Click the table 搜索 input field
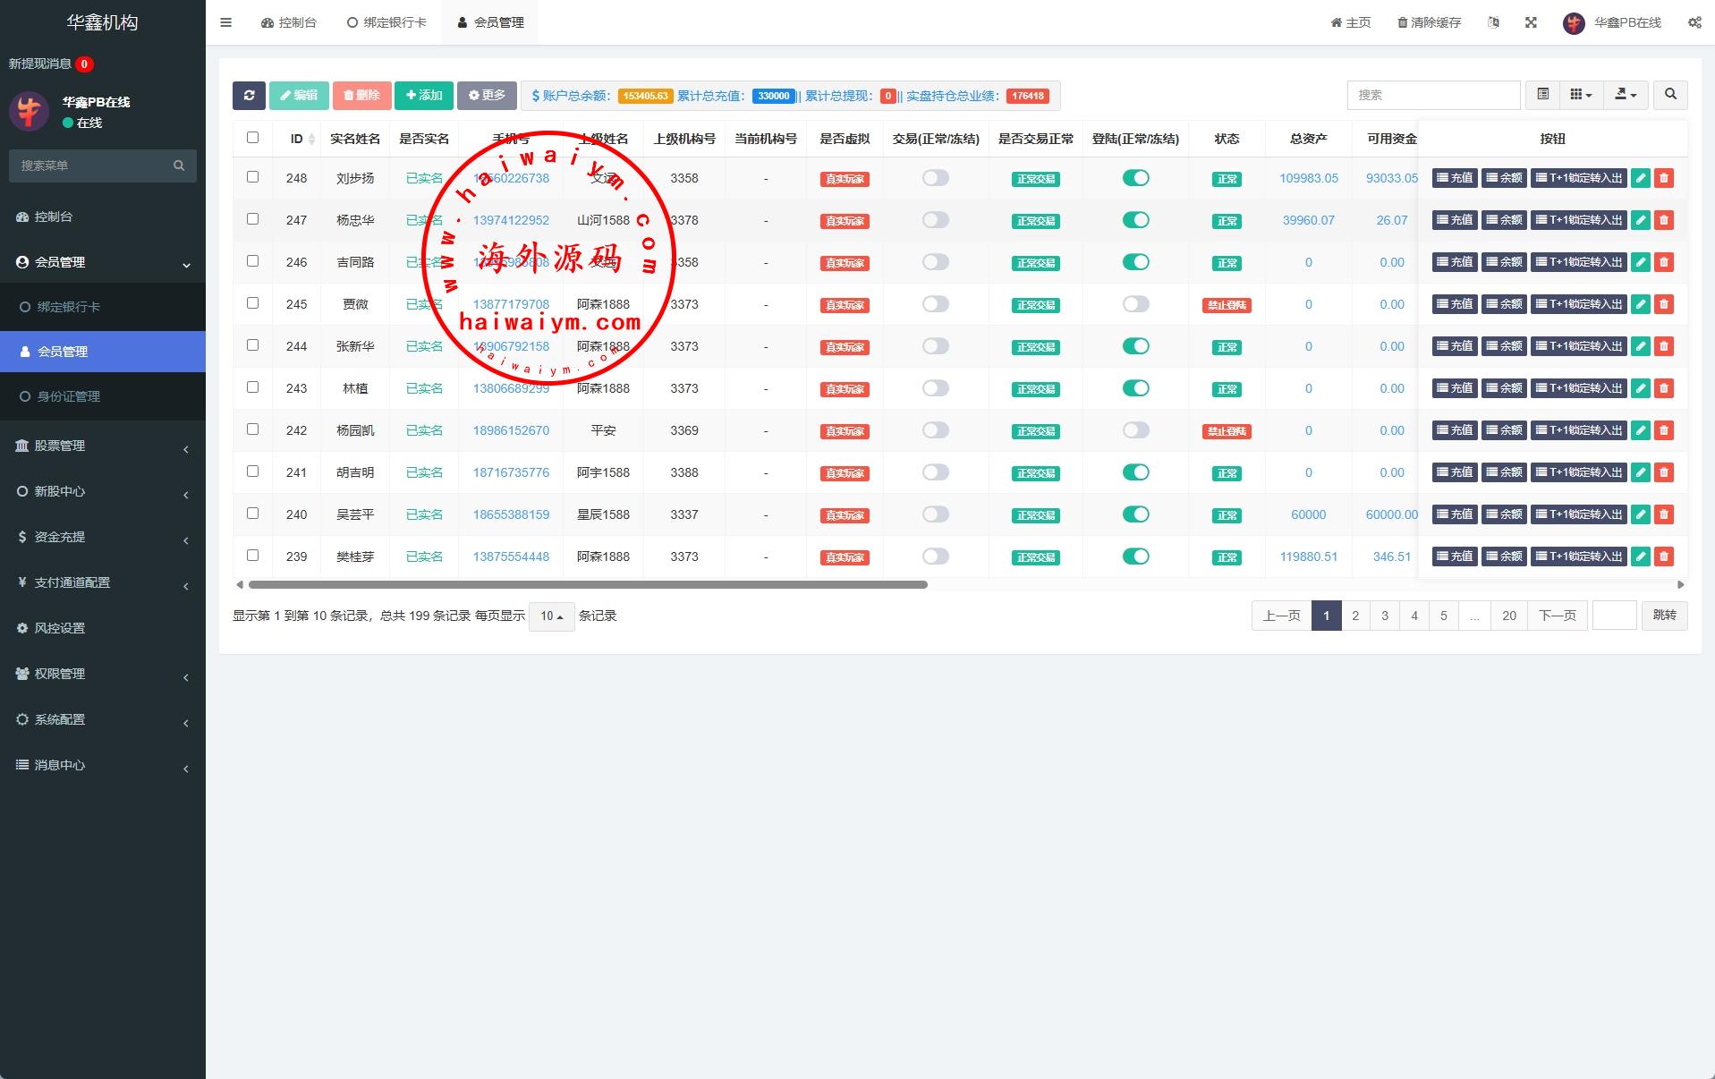The width and height of the screenshot is (1715, 1079). 1432,95
